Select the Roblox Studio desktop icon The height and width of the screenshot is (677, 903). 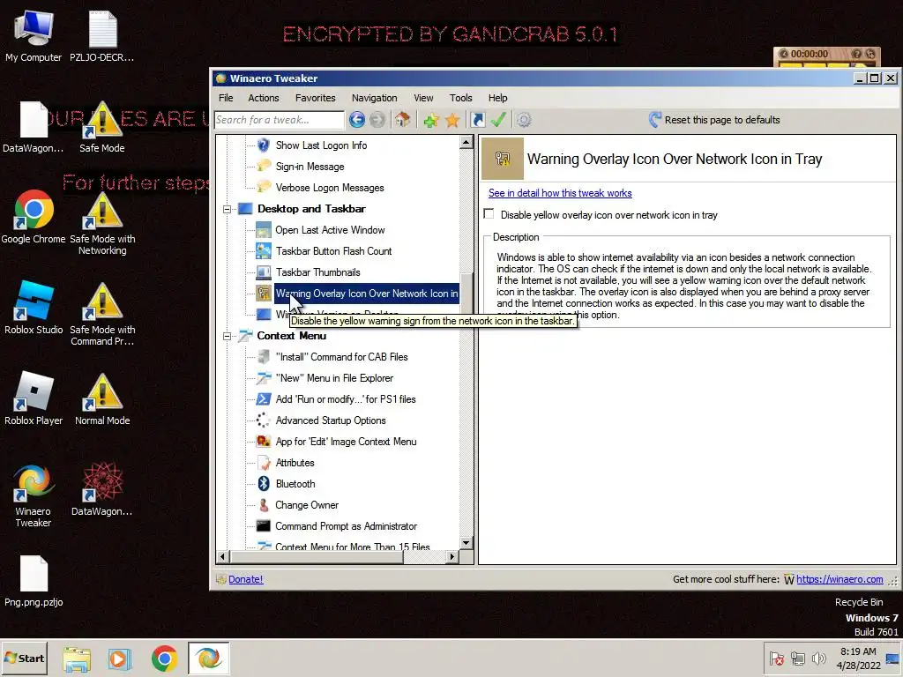[34, 308]
